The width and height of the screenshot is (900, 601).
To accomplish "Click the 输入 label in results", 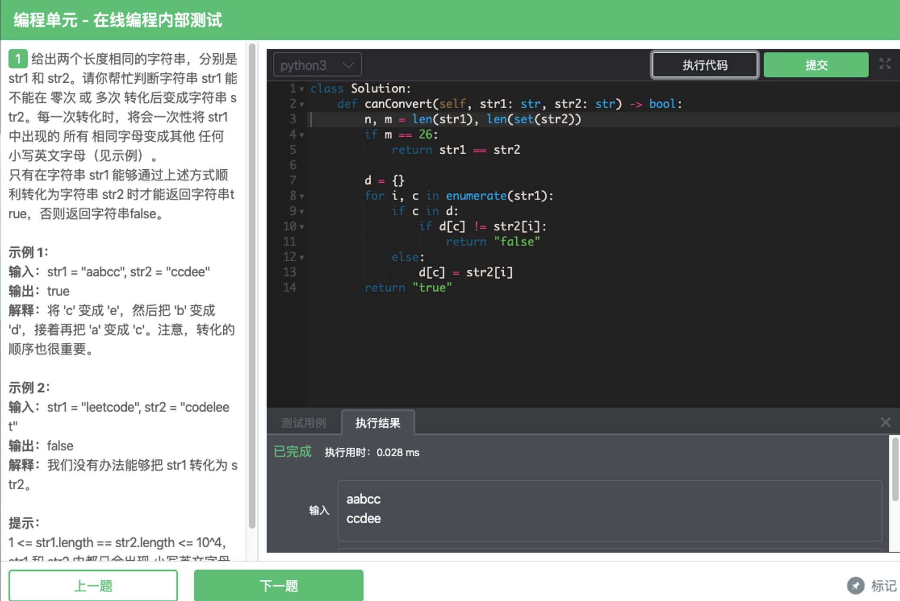I will coord(319,511).
